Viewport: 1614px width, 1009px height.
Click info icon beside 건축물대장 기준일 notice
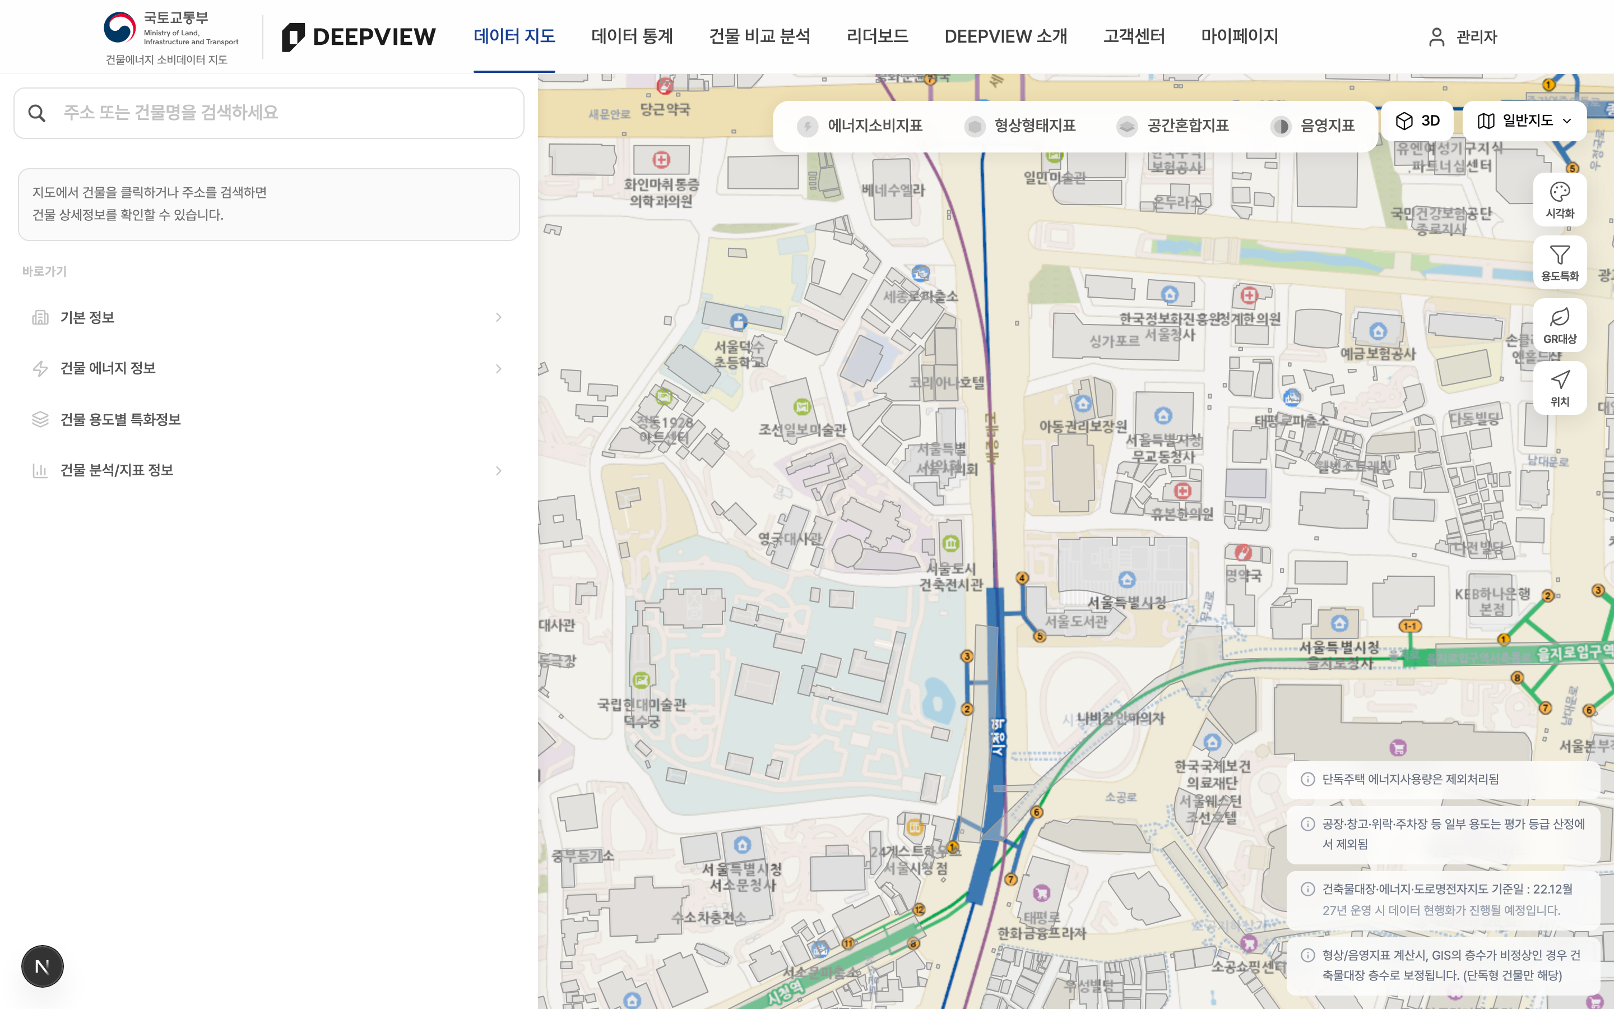point(1308,889)
